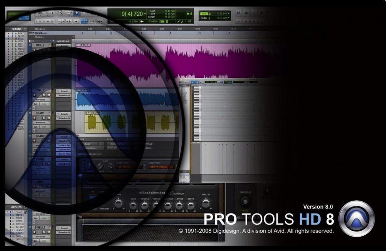Screen dimensions: 386x251
Task: Click the transport Fast Forward button
Action: click(x=254, y=21)
